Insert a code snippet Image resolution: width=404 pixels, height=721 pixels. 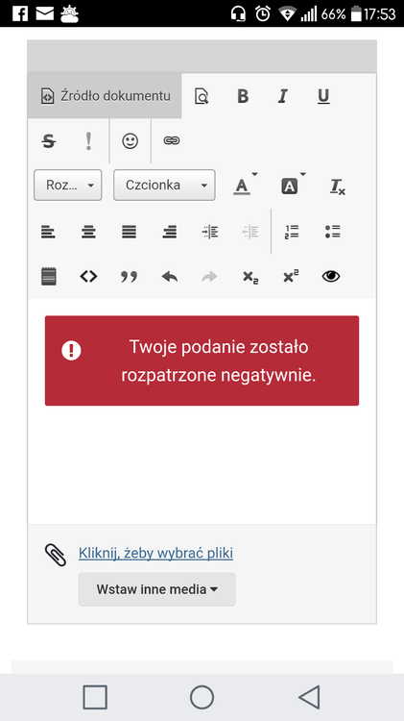(x=88, y=276)
